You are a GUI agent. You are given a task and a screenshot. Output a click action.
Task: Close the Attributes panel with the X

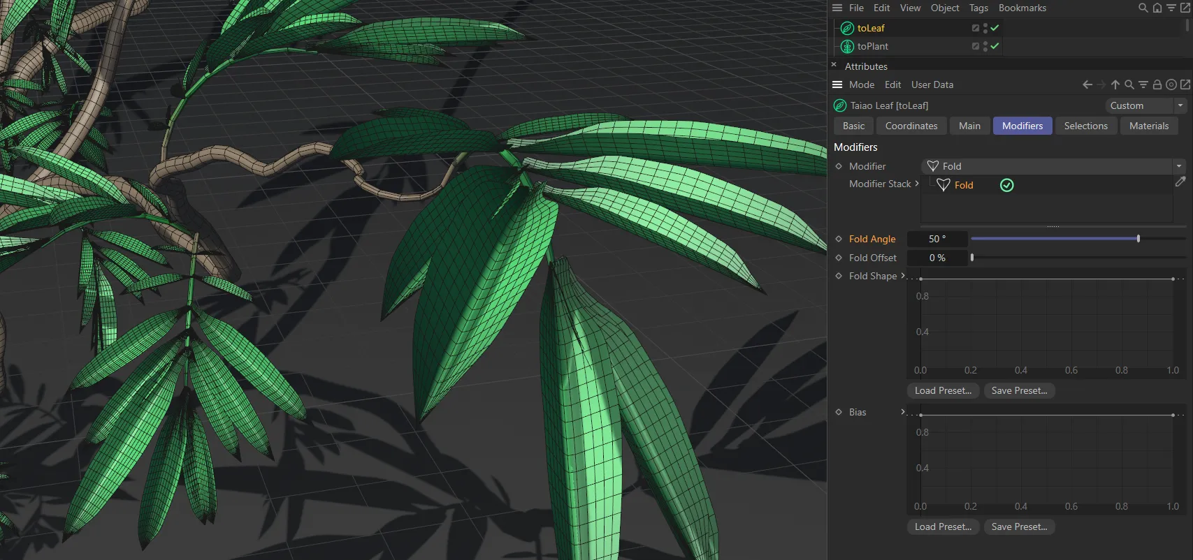pyautogui.click(x=834, y=64)
